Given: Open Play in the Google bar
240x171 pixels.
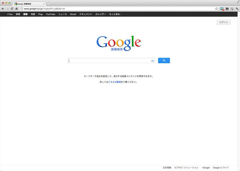Looking at the screenshot, I should (40, 14).
